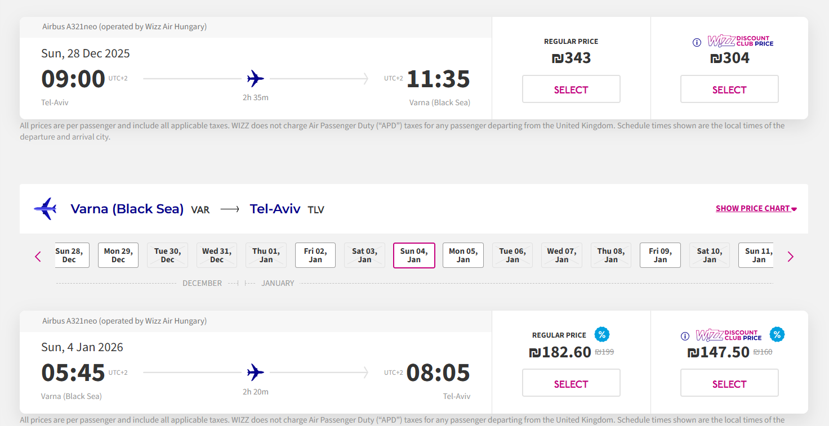Screen dimensions: 829x426
Task: Click previous dates left arrow
Action: tap(38, 257)
